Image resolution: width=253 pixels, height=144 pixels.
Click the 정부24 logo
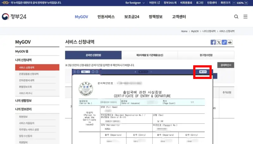pos(14,17)
